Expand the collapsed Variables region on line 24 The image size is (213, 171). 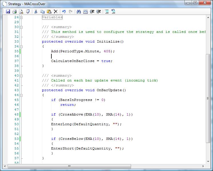pos(21,17)
